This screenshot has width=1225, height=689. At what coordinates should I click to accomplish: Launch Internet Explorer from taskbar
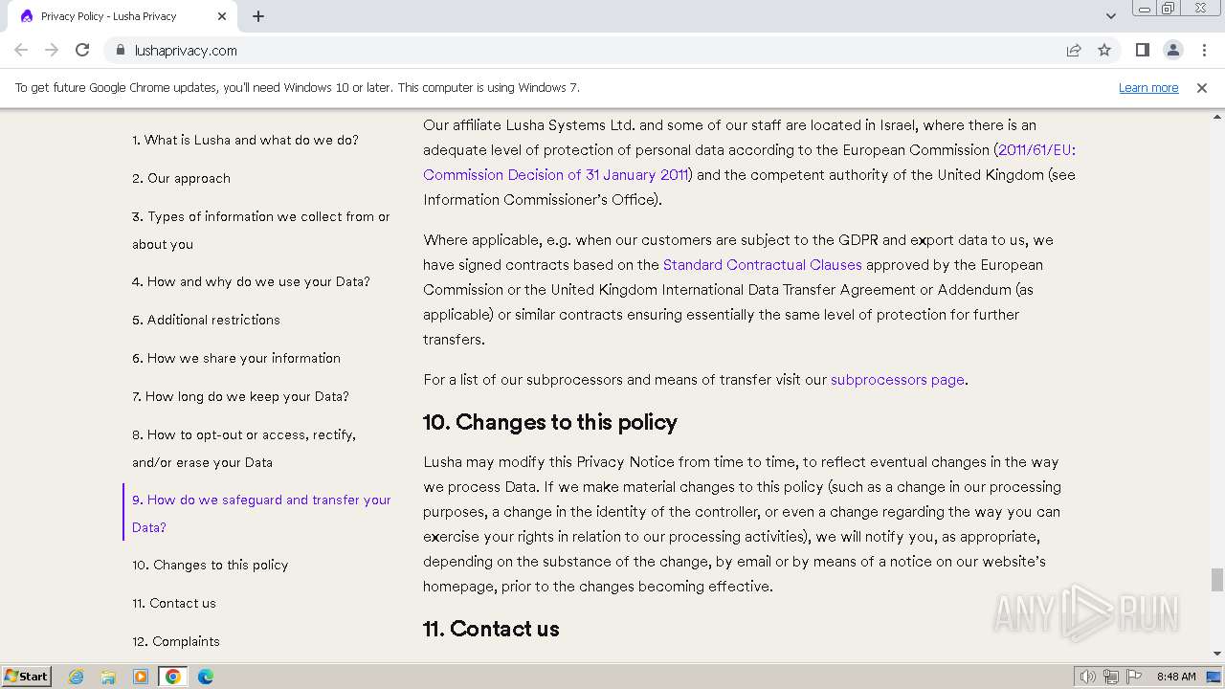point(77,677)
